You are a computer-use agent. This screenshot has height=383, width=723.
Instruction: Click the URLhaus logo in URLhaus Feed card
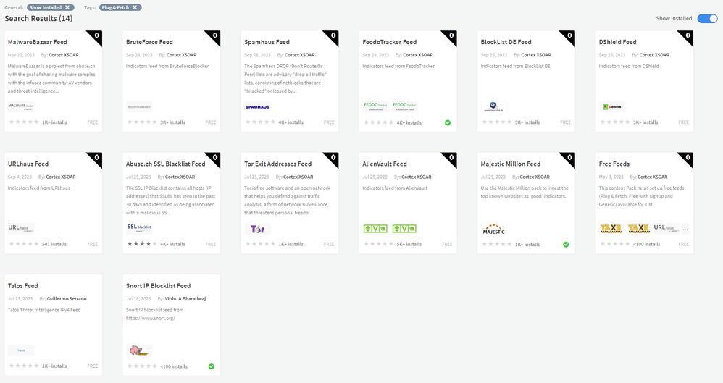(21, 227)
